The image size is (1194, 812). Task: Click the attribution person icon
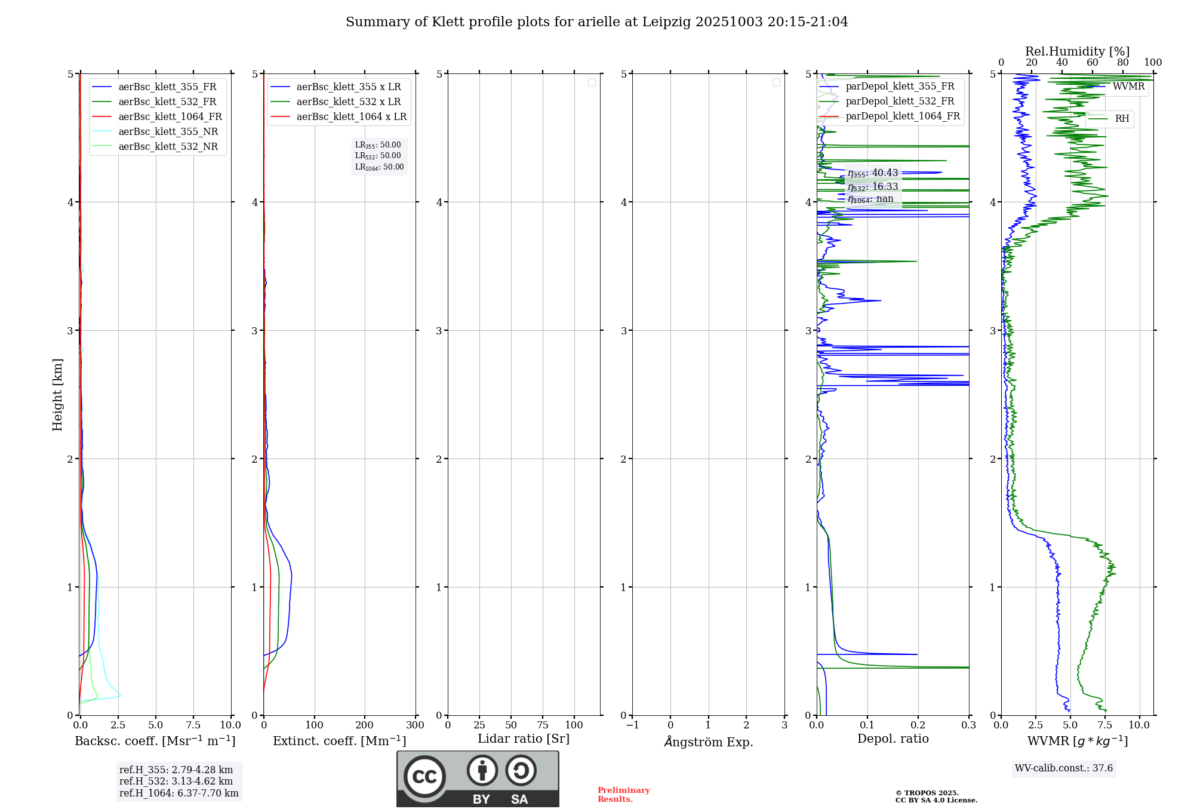[482, 770]
